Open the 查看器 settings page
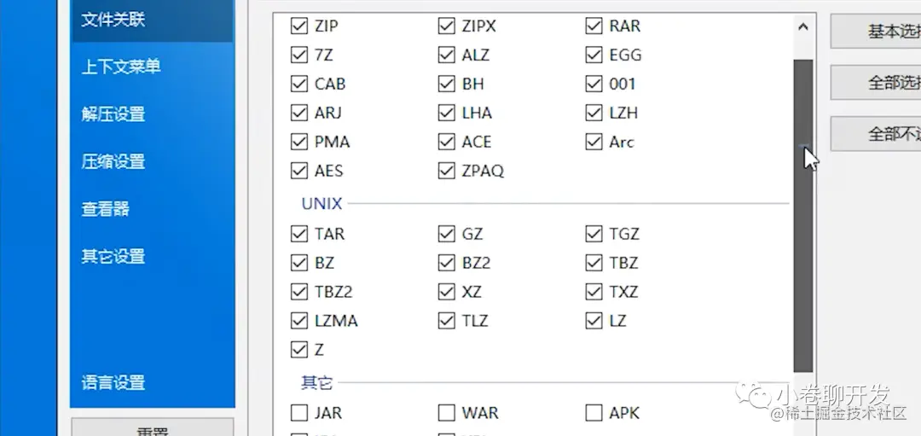Viewport: 921px width, 436px height. (x=105, y=209)
